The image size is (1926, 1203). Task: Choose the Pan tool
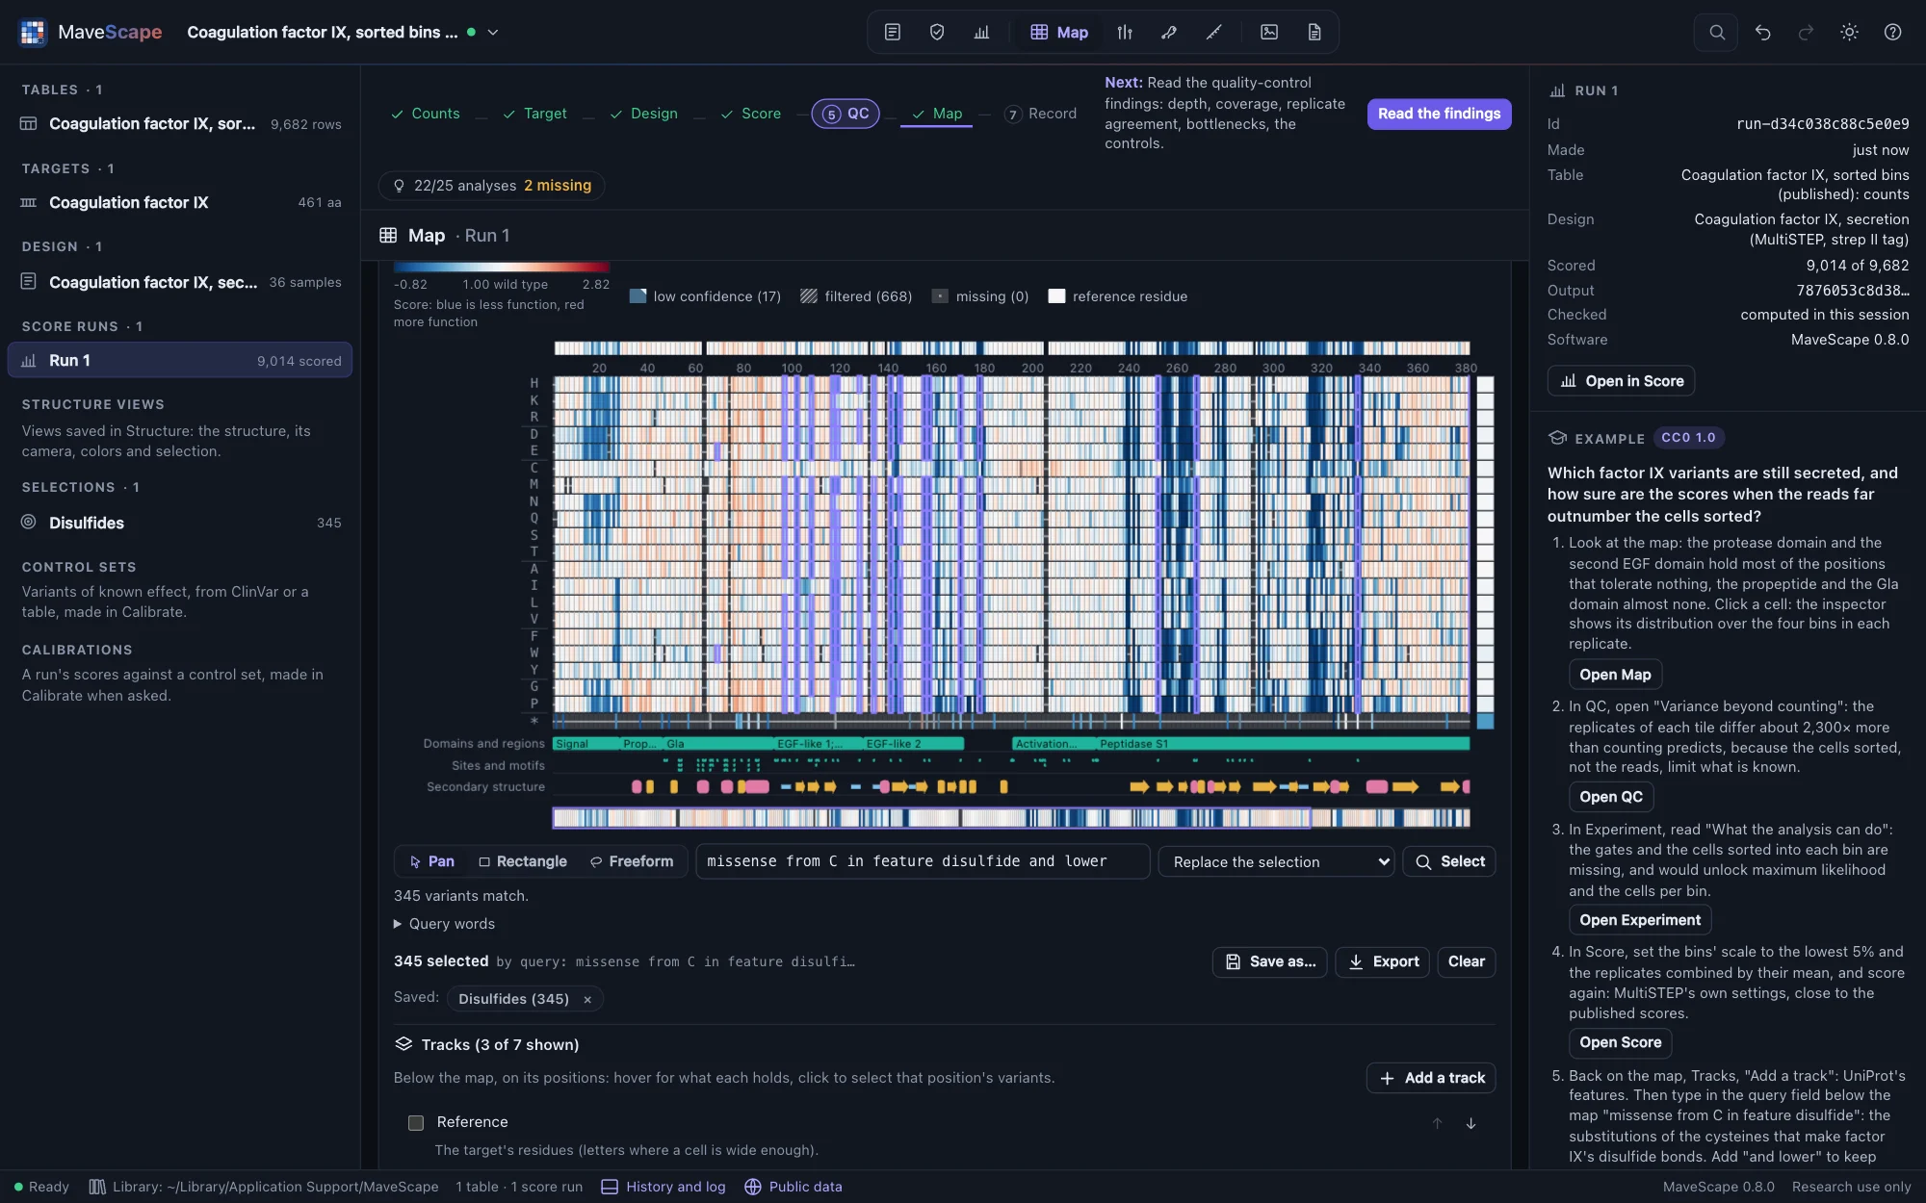coord(431,861)
